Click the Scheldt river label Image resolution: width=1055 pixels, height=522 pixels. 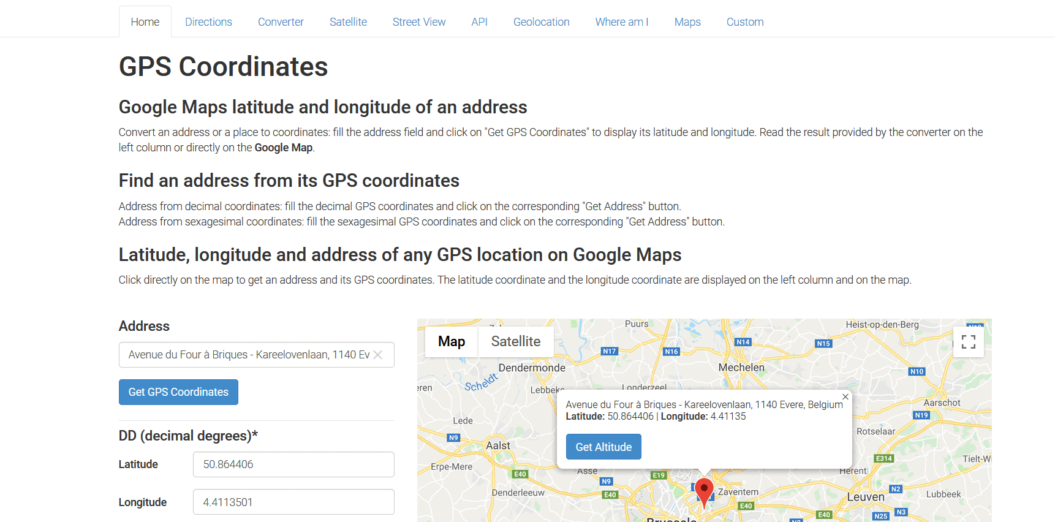coord(481,382)
